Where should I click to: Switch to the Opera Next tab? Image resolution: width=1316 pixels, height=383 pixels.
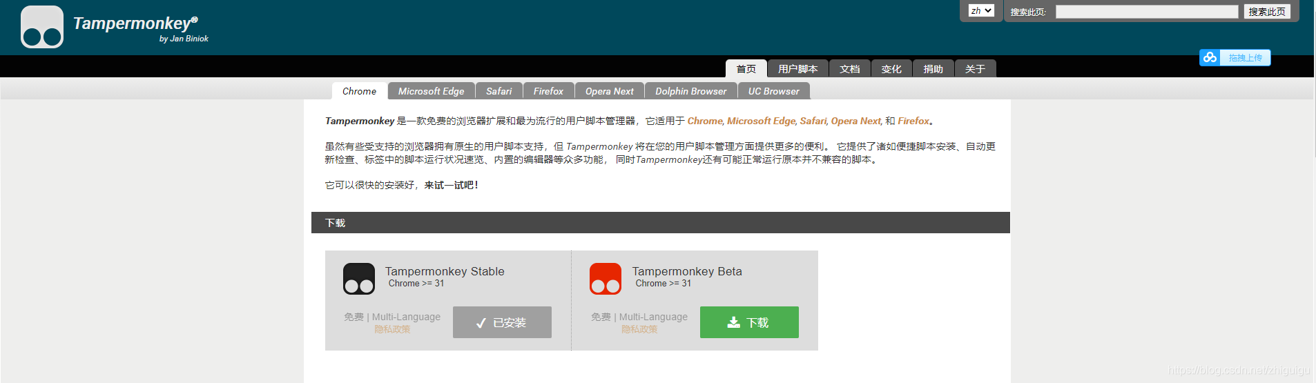610,91
